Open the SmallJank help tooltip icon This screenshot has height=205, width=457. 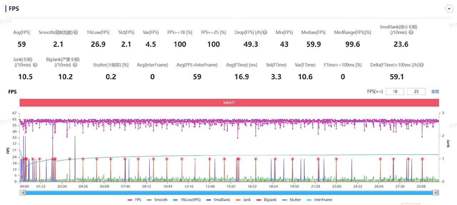[x=411, y=32]
